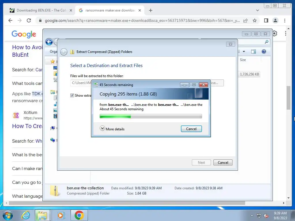Screen dimensions: 295x221
Task: Click the copy progress bar
Action: point(151,116)
